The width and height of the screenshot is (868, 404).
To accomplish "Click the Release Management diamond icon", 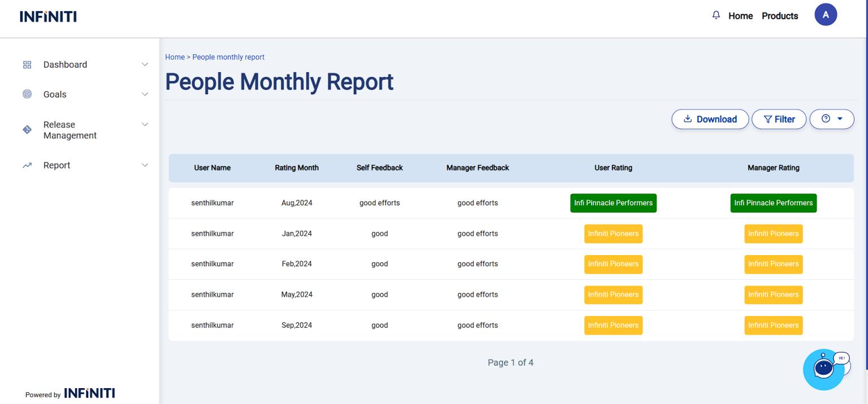I will 27,130.
